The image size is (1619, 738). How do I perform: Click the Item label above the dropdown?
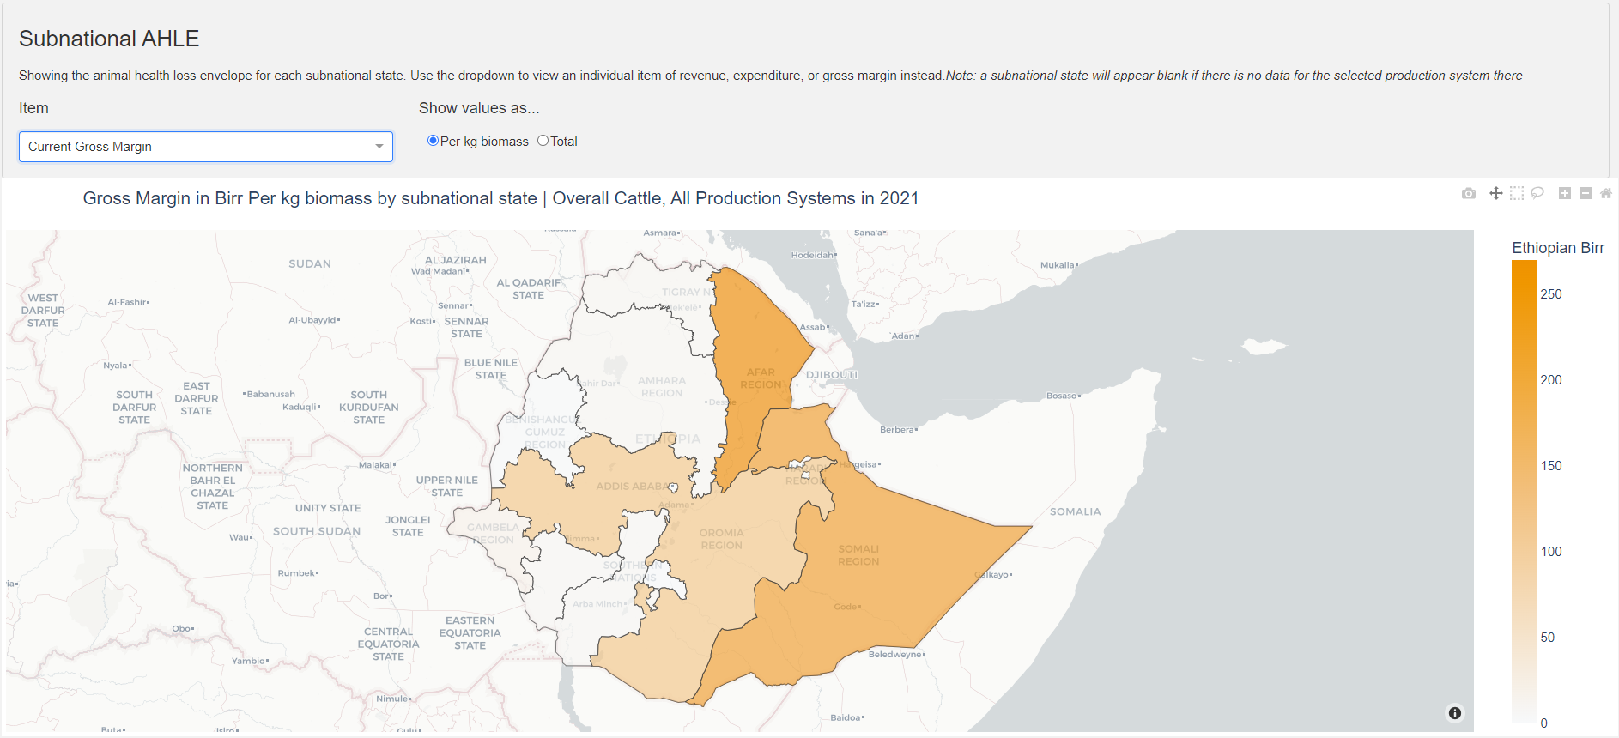33,108
